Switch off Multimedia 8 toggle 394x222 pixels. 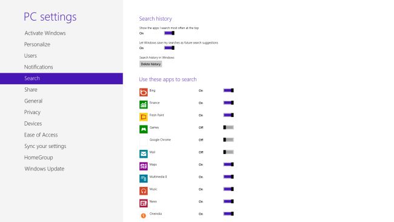229,177
